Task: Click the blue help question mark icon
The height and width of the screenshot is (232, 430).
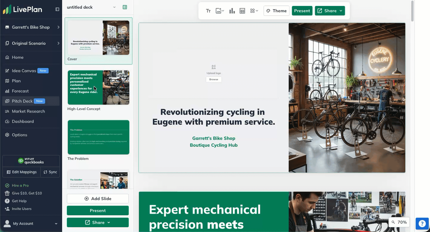Action: pyautogui.click(x=422, y=223)
